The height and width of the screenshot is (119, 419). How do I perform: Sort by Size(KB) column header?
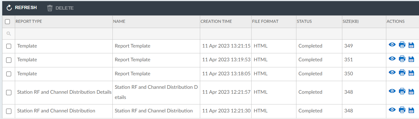click(351, 21)
